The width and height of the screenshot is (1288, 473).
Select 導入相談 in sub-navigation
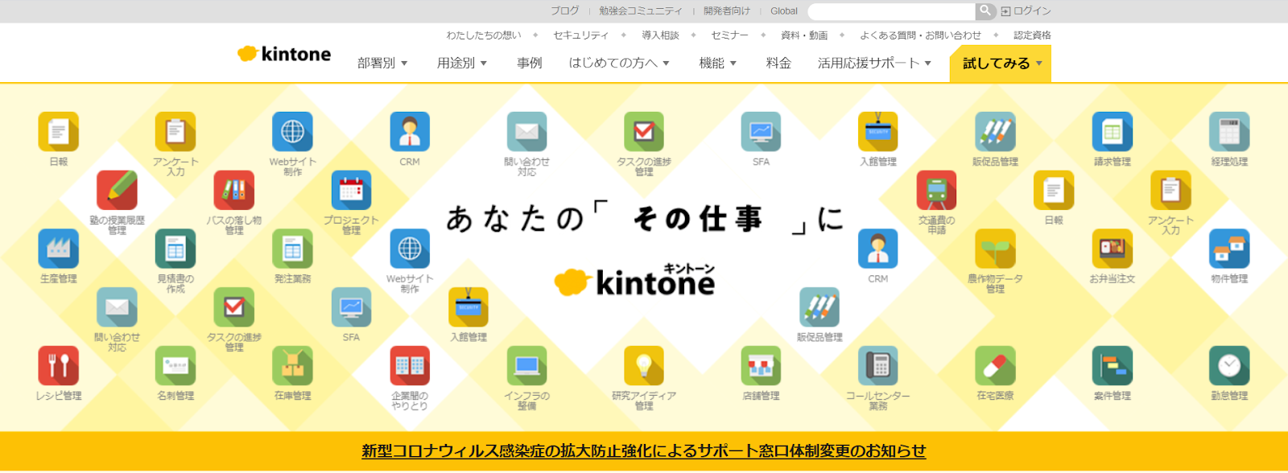660,35
